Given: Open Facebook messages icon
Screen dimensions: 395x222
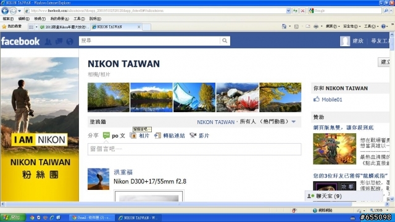Looking at the screenshot, I should click(x=59, y=41).
